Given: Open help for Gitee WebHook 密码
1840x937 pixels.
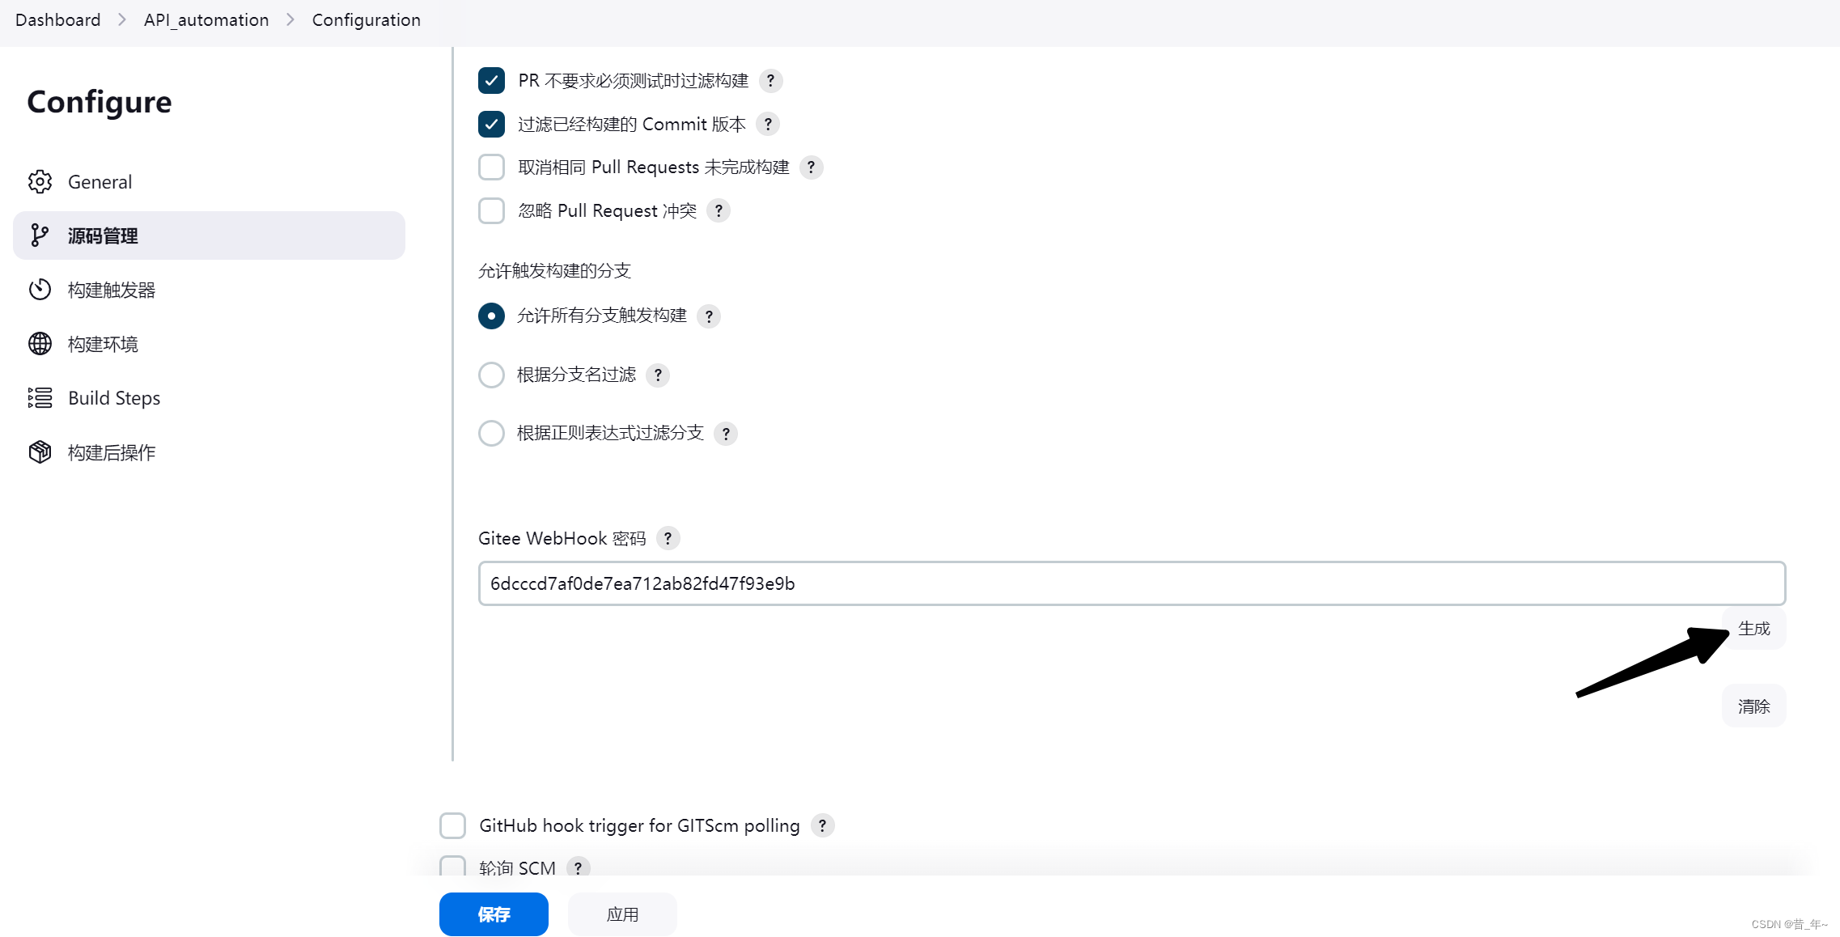Looking at the screenshot, I should tap(668, 539).
